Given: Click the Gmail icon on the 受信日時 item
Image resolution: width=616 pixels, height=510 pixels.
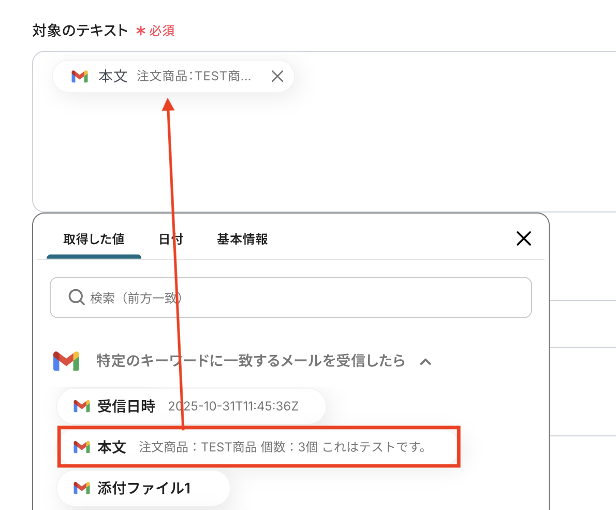Looking at the screenshot, I should coord(82,406).
